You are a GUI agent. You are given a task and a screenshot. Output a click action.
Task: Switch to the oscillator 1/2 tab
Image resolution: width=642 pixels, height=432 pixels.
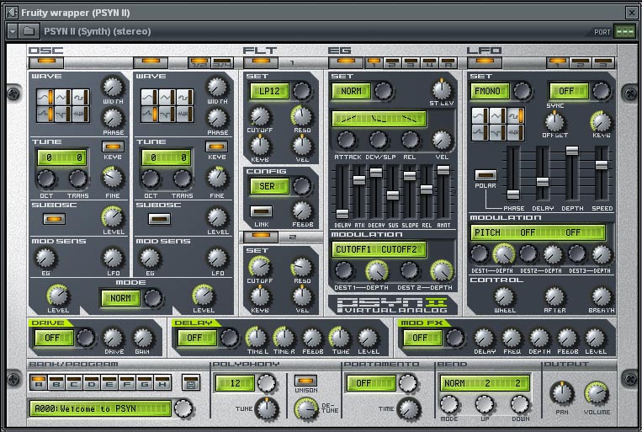click(x=199, y=62)
